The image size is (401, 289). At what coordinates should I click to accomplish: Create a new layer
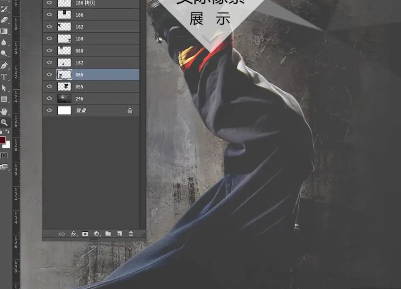click(x=119, y=234)
